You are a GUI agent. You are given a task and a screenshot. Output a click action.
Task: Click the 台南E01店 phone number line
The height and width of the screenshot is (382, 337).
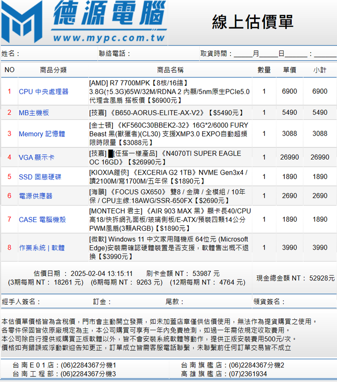click(x=64, y=365)
